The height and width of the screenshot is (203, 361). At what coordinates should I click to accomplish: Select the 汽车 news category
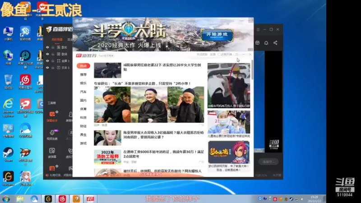[83, 92]
